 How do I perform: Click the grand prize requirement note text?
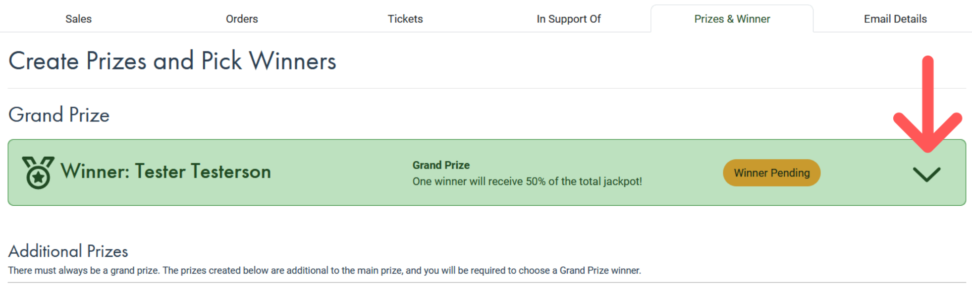(324, 271)
